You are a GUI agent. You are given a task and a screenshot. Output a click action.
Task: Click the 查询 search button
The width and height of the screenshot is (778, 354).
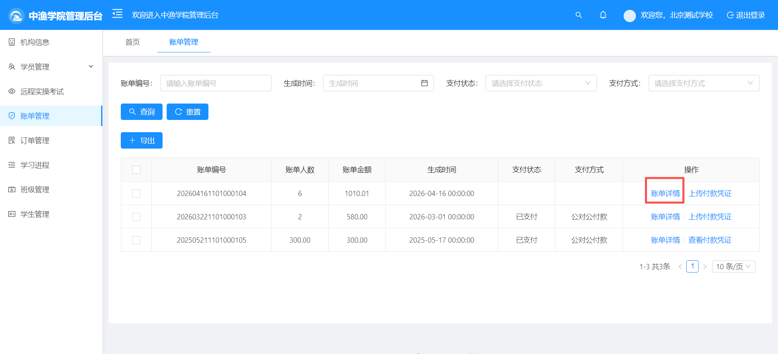[142, 112]
